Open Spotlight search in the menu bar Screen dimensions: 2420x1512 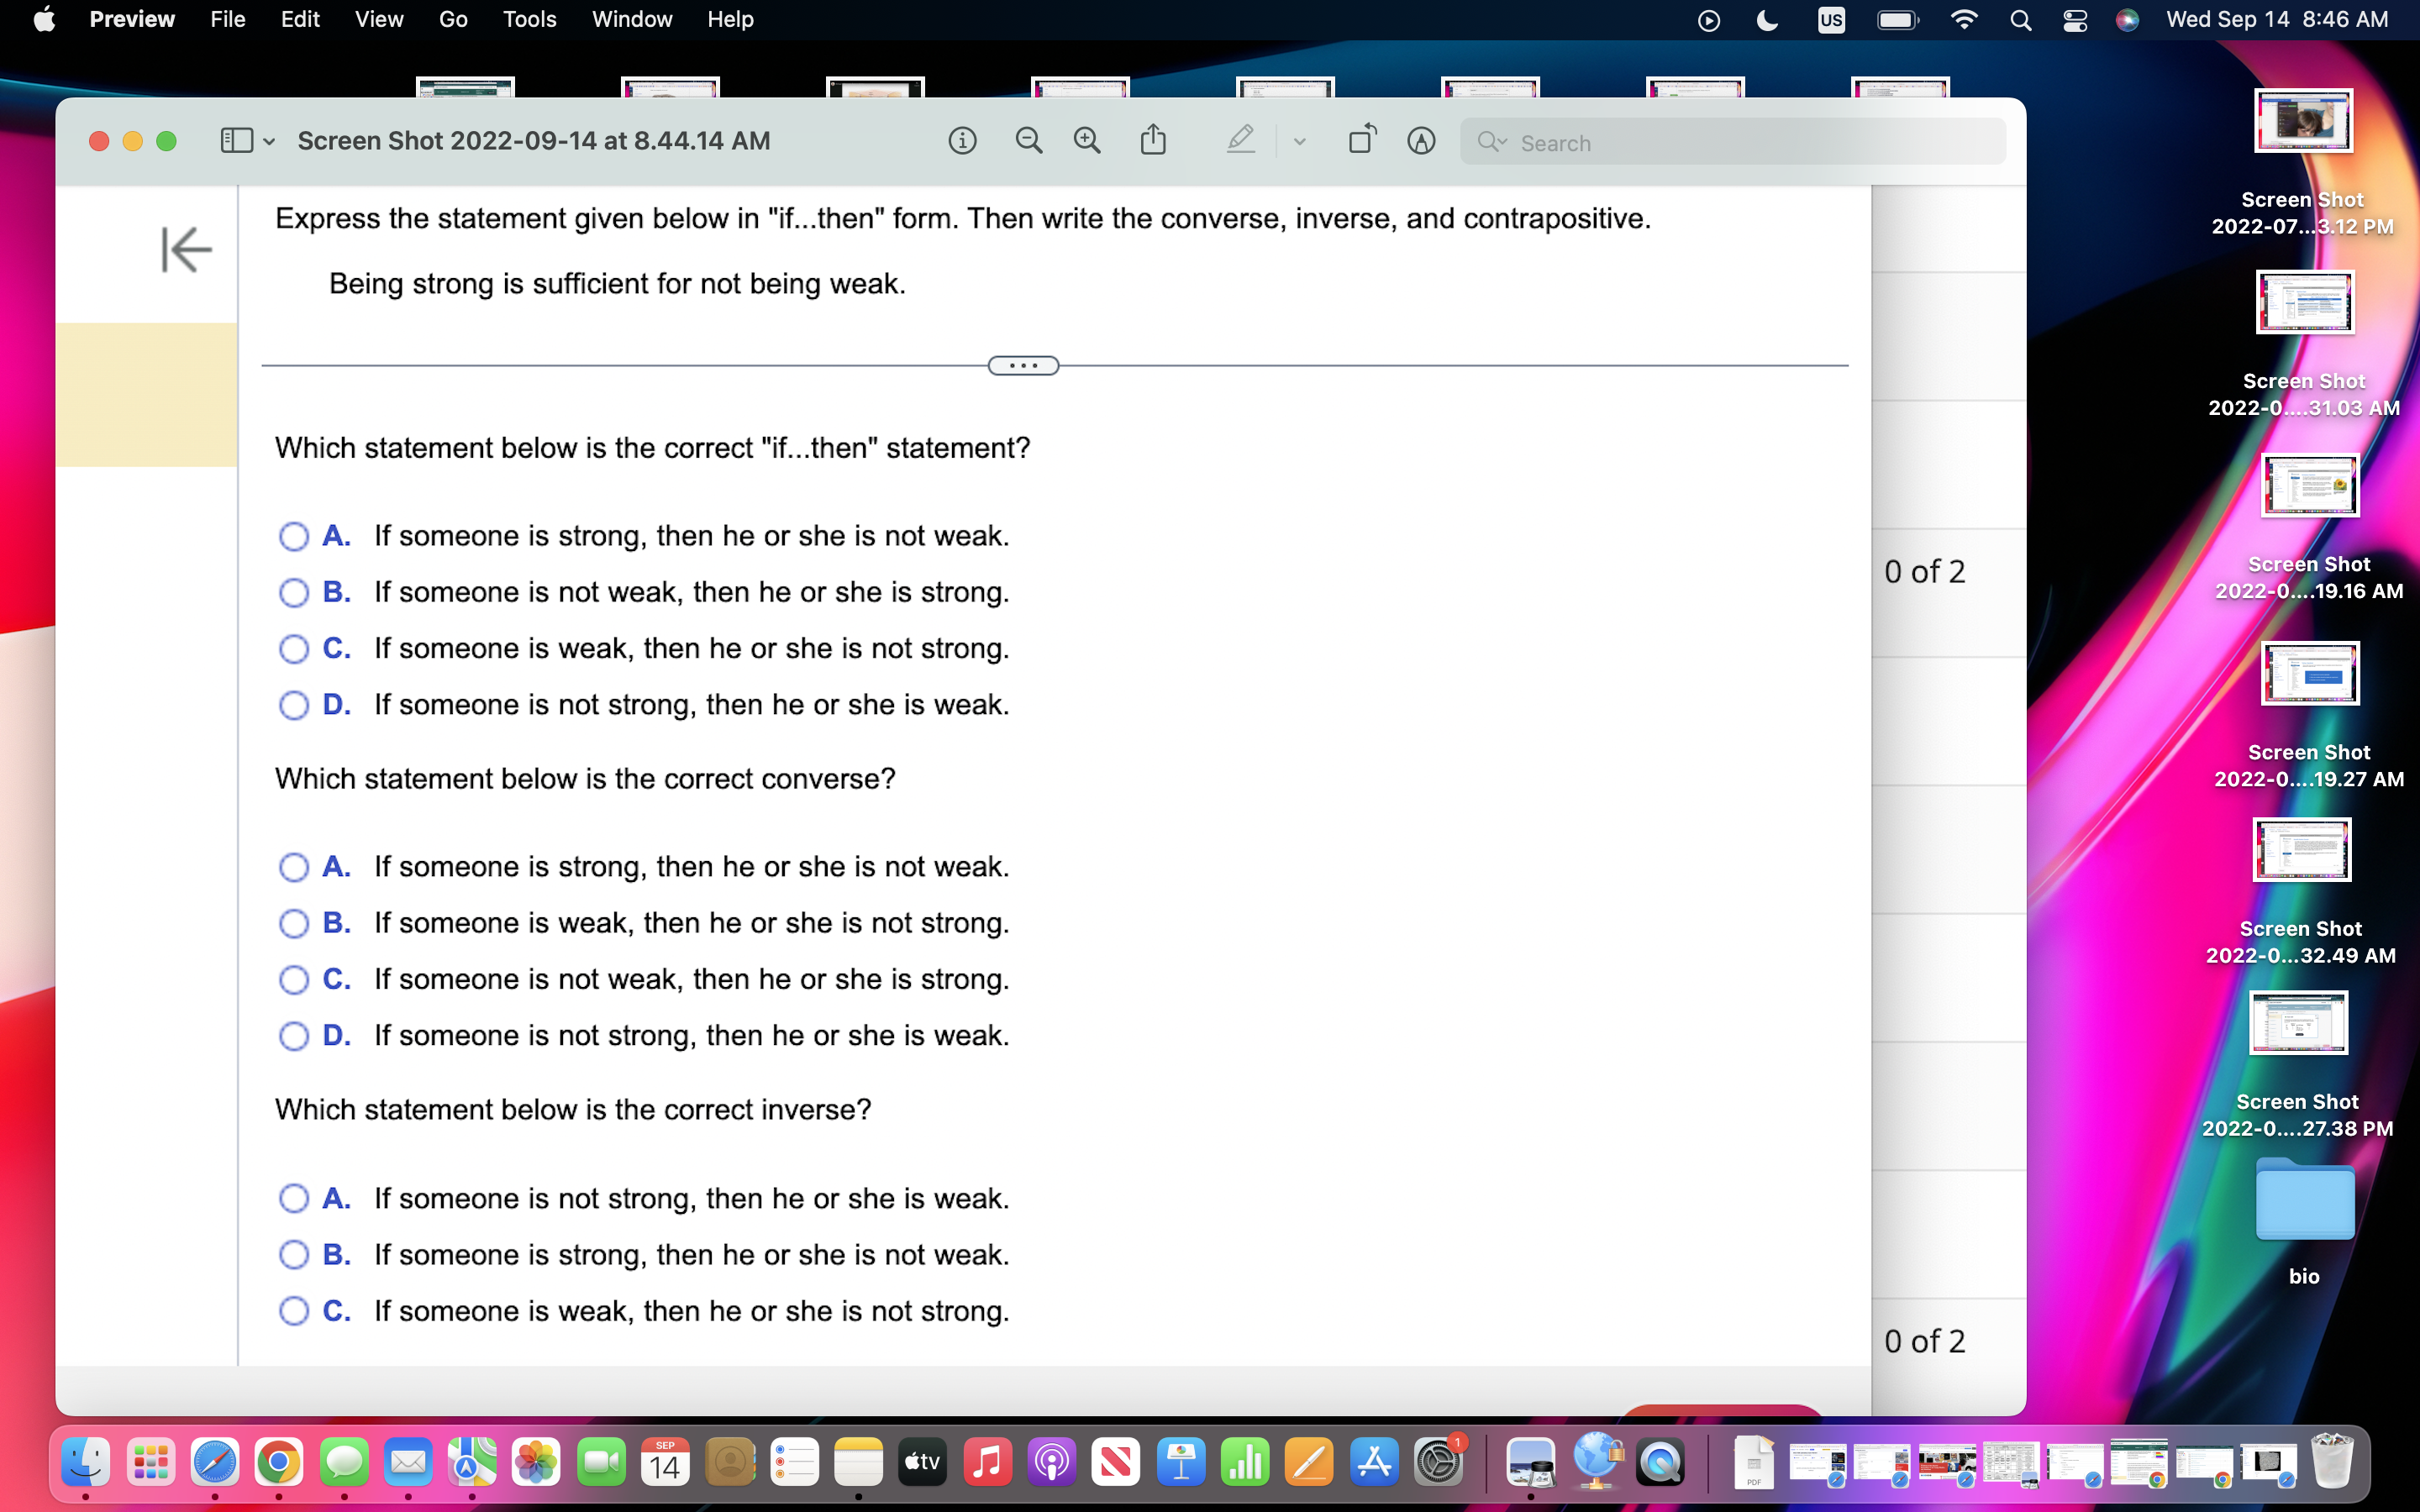[2020, 19]
